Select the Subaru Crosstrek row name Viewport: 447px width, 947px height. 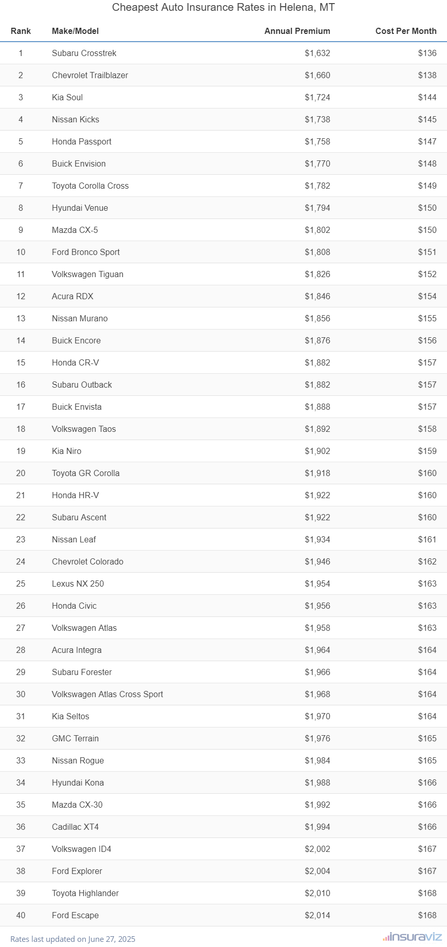click(x=84, y=53)
